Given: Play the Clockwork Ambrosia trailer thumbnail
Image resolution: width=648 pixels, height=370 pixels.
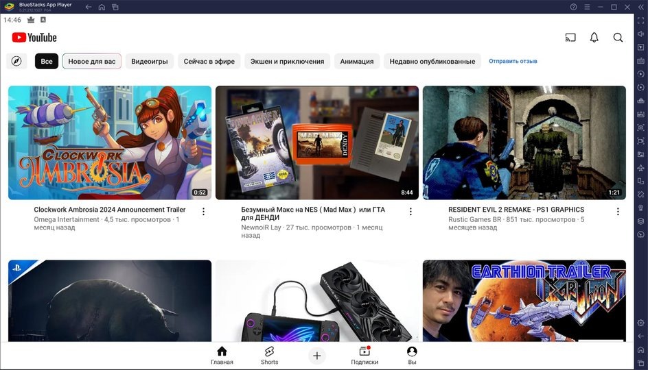Looking at the screenshot, I should tap(110, 143).
